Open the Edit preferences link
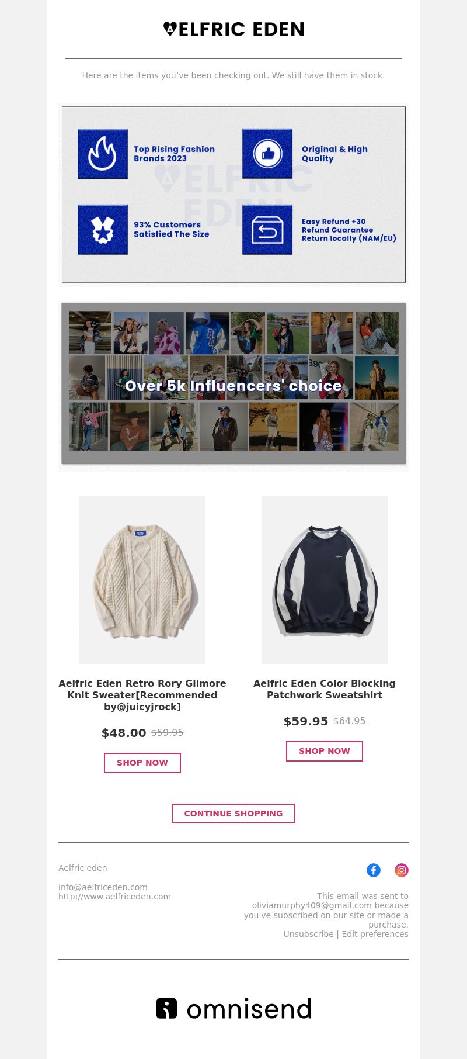Screen dimensions: 467x1059 point(375,934)
